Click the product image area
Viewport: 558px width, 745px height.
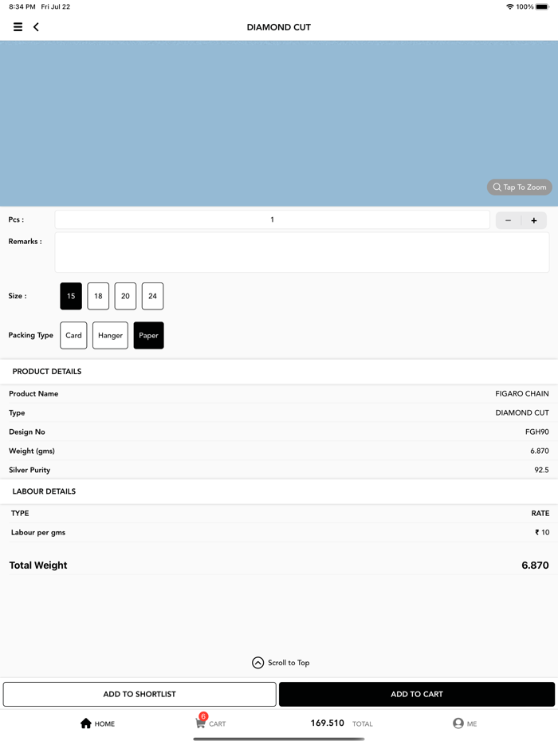(x=279, y=124)
